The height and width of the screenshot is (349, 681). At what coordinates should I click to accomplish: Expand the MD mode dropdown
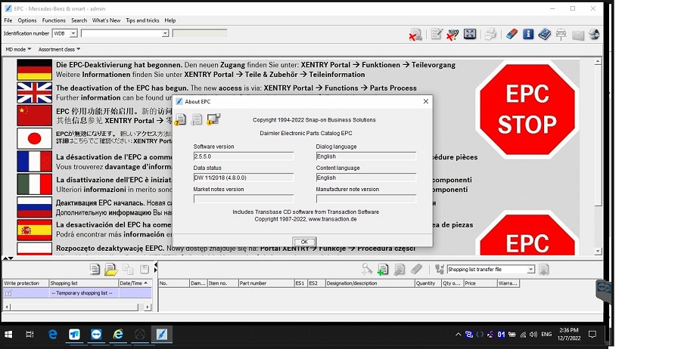click(x=18, y=49)
